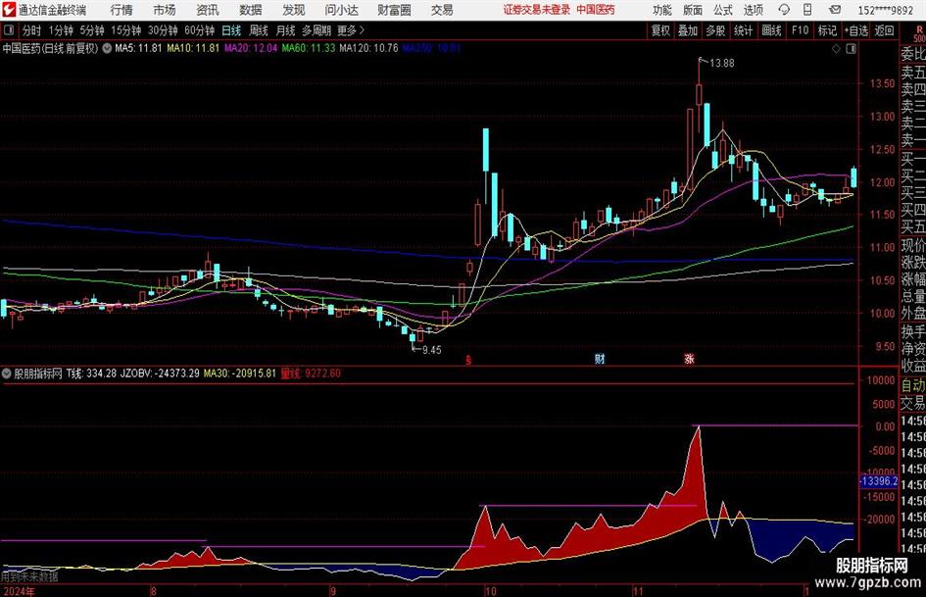Open the 问小达 menu

pyautogui.click(x=341, y=10)
